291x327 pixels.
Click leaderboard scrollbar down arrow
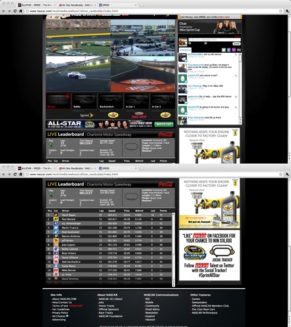173,285
